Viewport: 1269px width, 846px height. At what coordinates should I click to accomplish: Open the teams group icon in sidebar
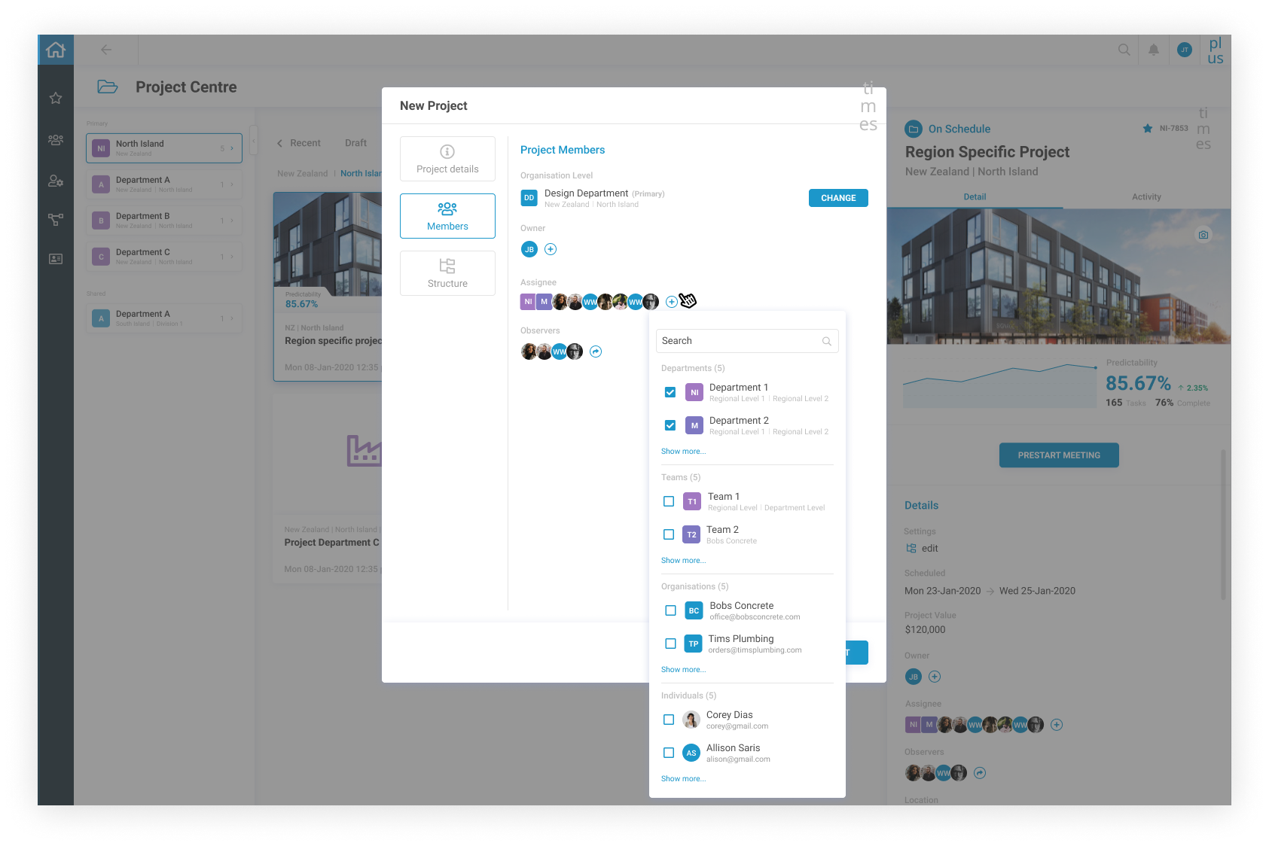coord(56,140)
